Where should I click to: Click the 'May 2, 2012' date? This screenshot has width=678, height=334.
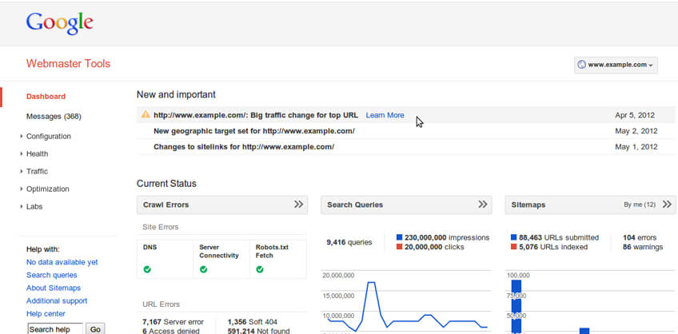(636, 131)
